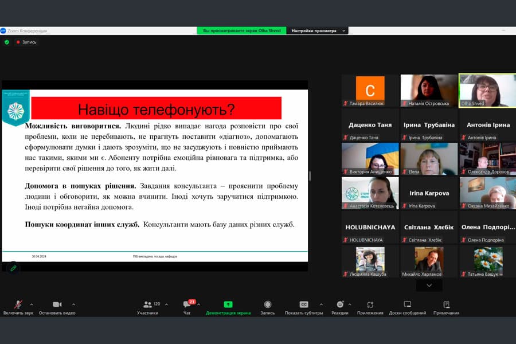Click the Запись record button in toolbar

(267, 304)
